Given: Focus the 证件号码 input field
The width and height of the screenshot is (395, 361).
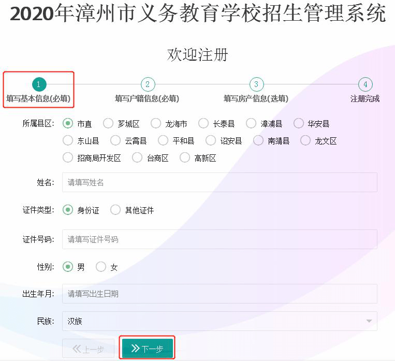Looking at the screenshot, I should point(220,239).
